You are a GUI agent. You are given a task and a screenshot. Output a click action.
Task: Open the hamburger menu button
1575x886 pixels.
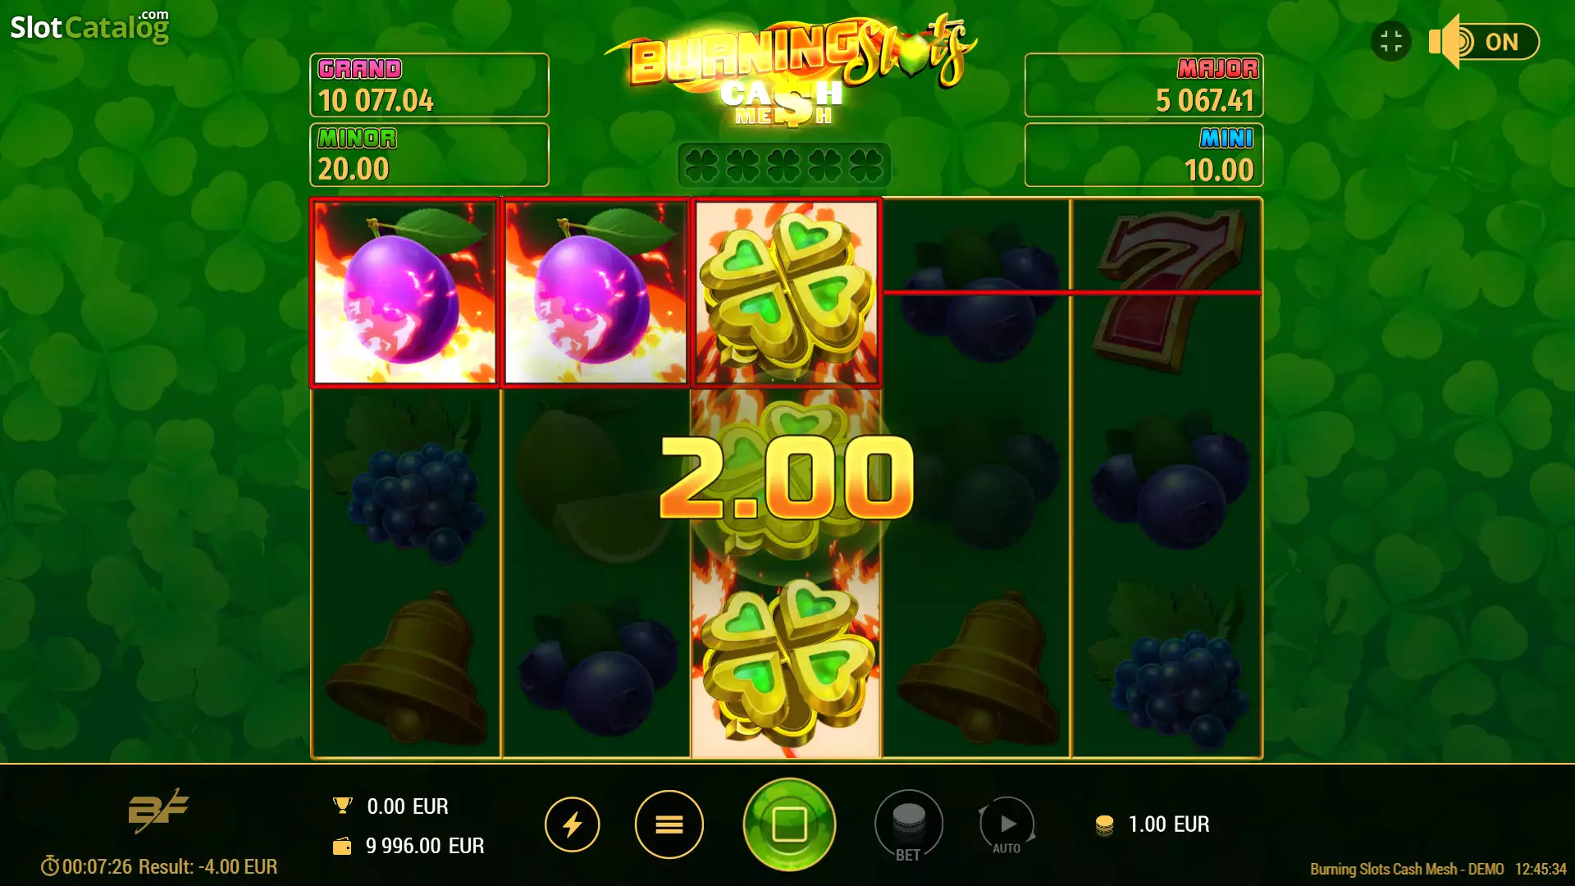(x=669, y=824)
